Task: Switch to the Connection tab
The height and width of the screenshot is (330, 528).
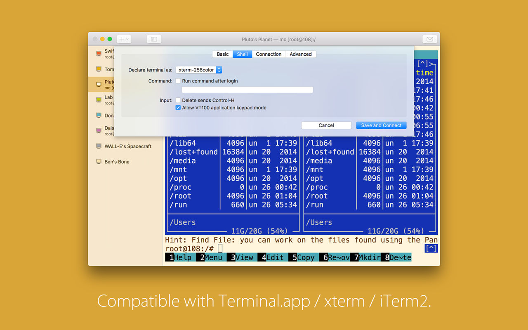Action: (269, 54)
